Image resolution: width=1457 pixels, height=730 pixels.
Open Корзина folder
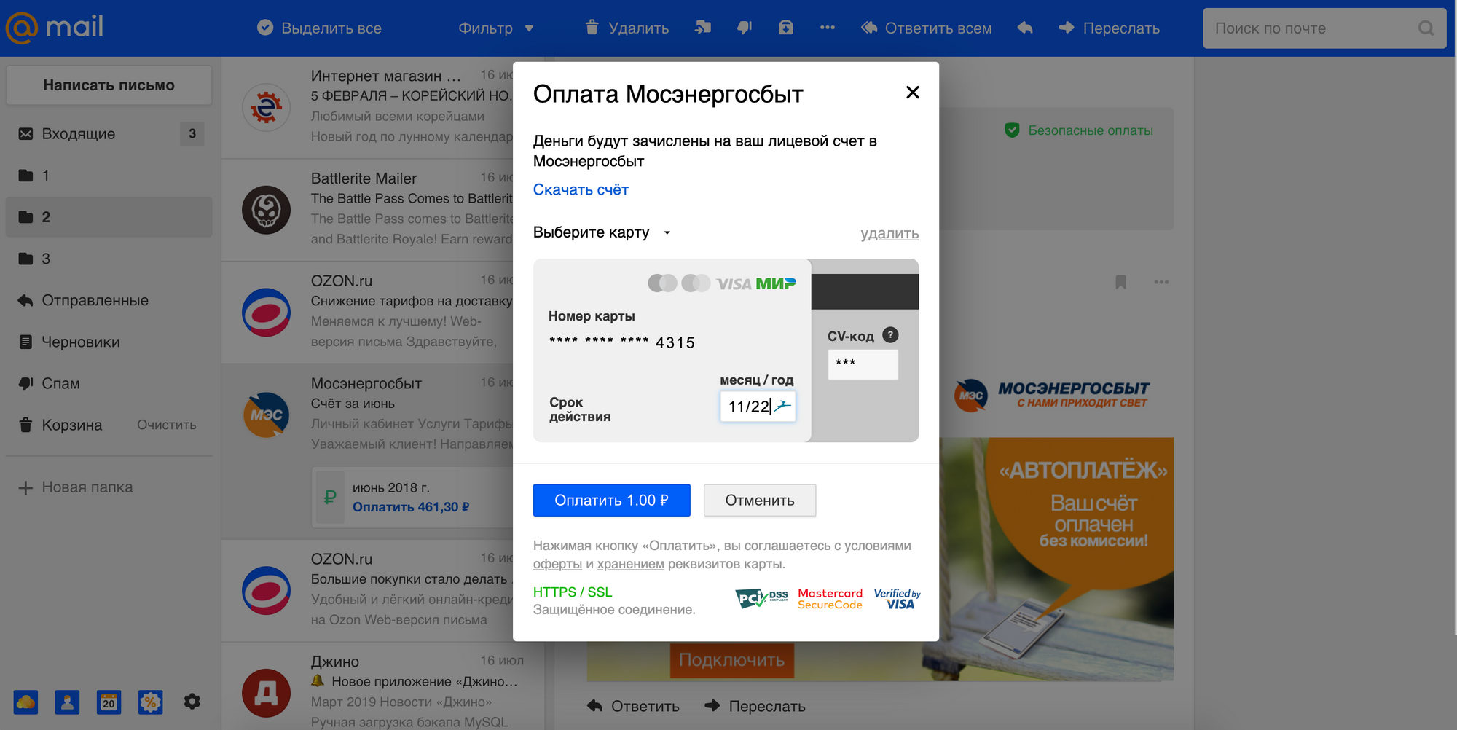point(71,425)
